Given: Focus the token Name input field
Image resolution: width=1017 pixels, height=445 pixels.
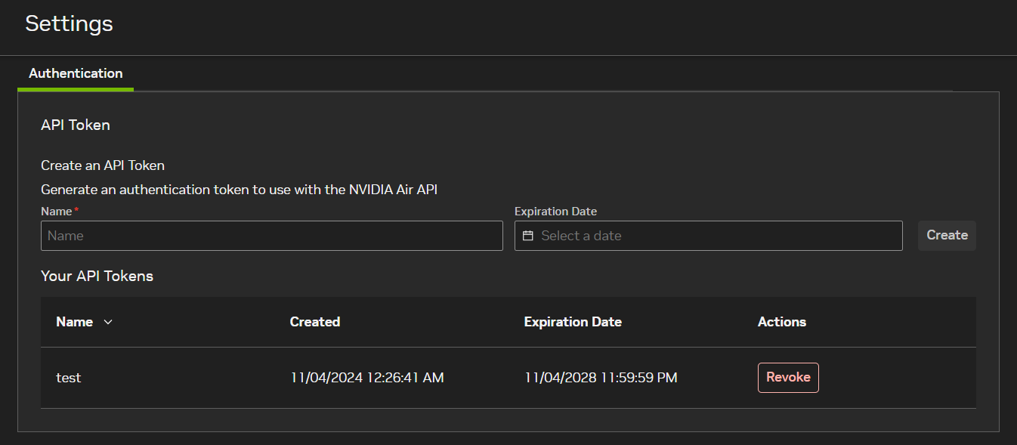Looking at the screenshot, I should tap(271, 236).
